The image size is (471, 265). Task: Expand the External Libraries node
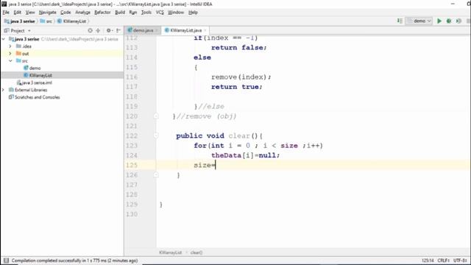4,90
